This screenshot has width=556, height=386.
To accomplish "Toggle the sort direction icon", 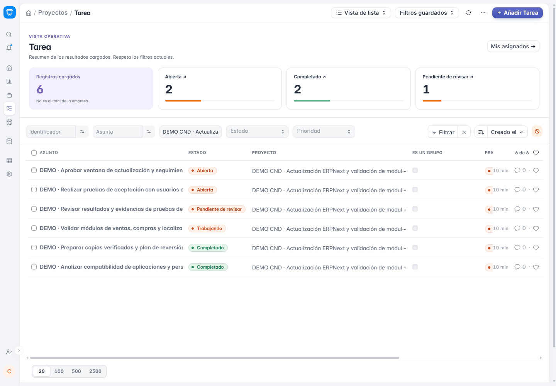I will (x=481, y=132).
